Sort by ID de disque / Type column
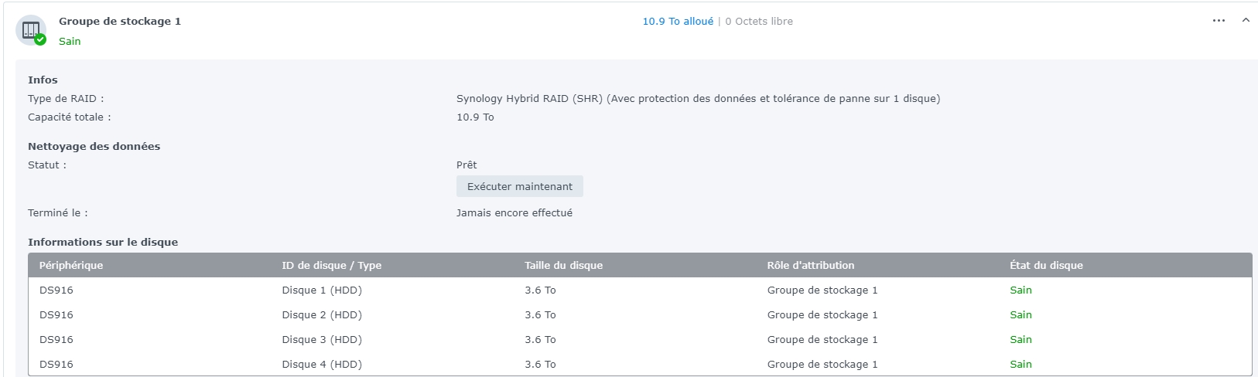This screenshot has width=1258, height=377. 331,265
